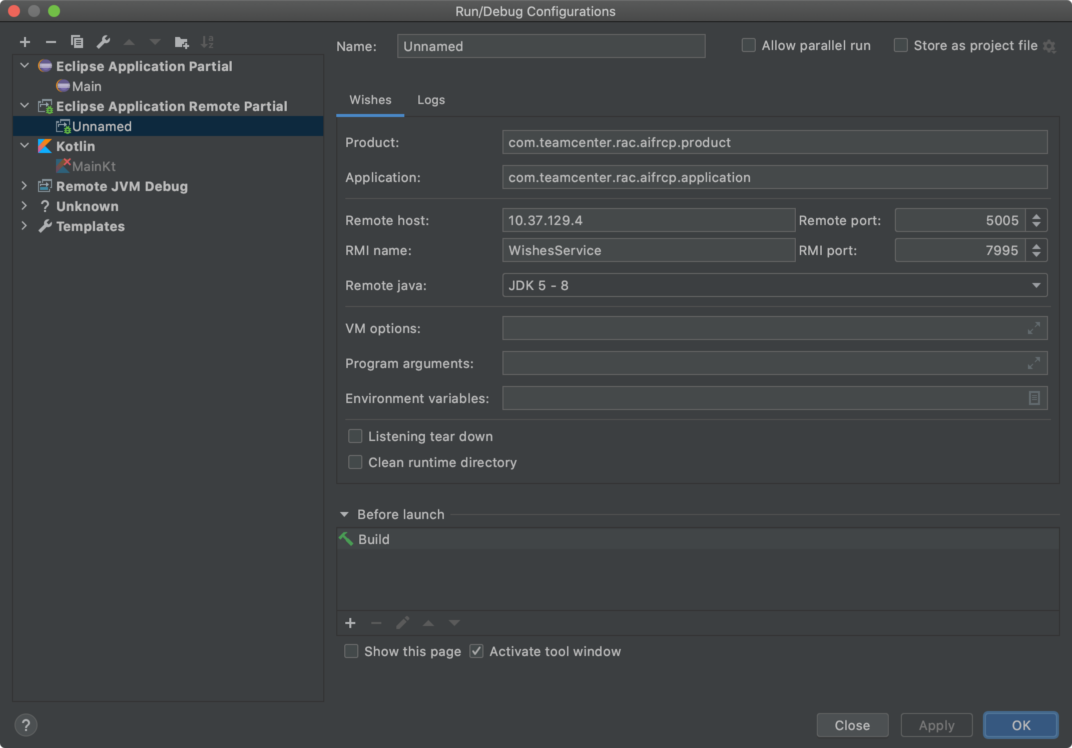Collapse the Kotlin node
Viewport: 1072px width, 748px height.
[x=25, y=145]
